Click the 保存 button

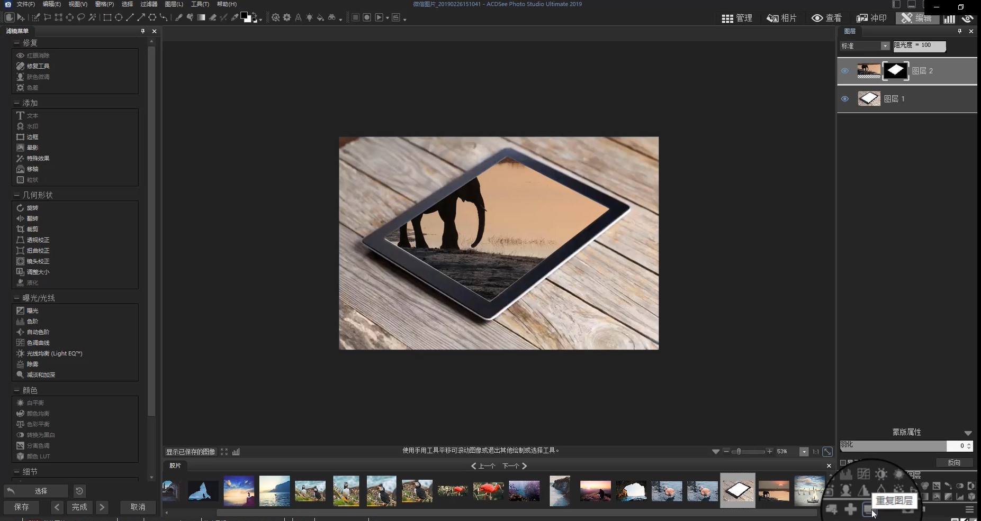[x=22, y=507]
